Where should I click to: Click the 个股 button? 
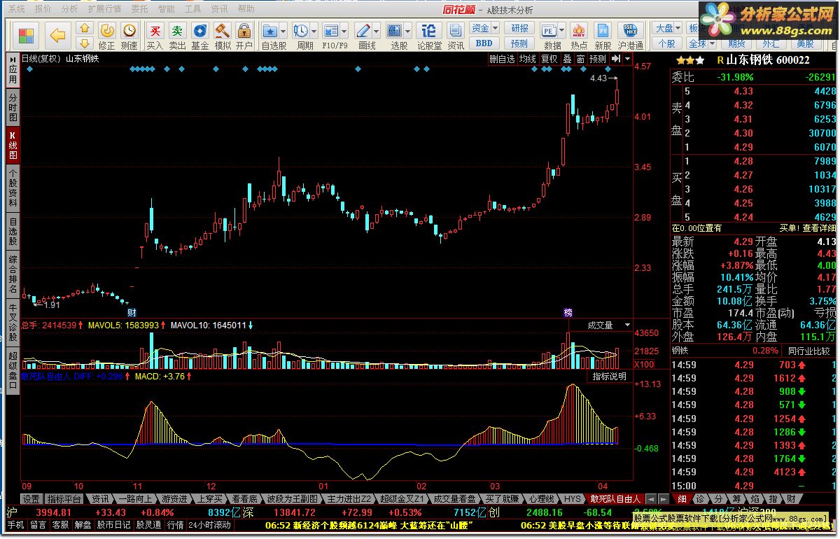coord(666,43)
